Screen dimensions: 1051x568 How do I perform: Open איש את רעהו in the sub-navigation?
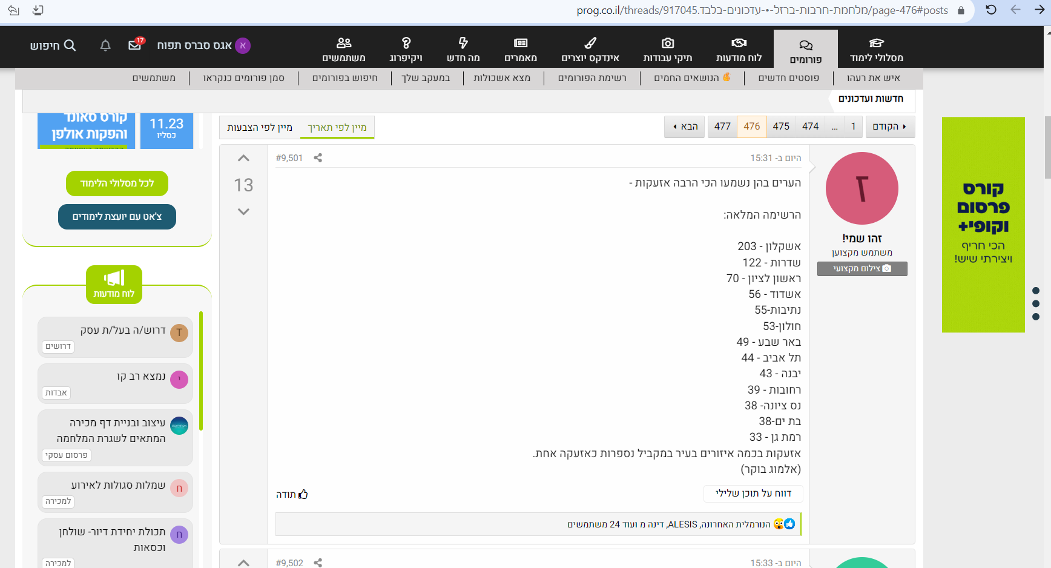pos(874,78)
